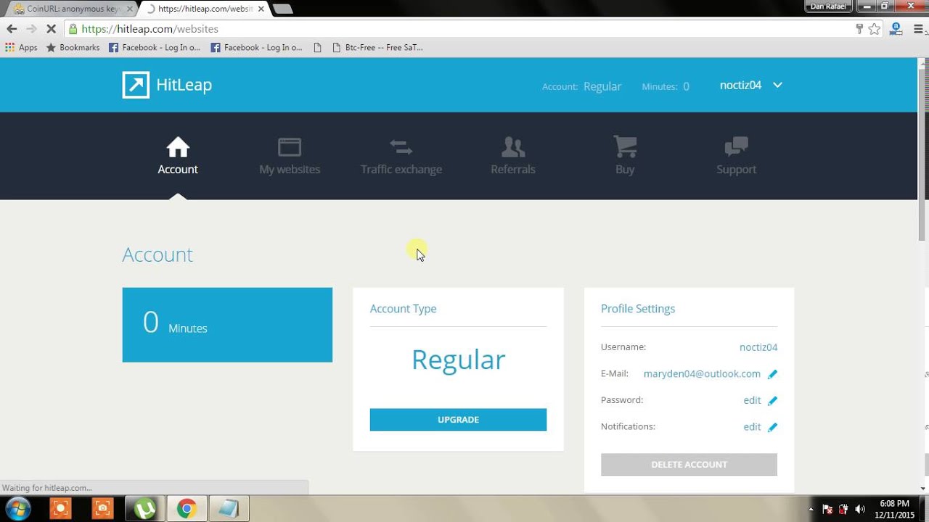
Task: Click the large Regular account type text
Action: (458, 360)
